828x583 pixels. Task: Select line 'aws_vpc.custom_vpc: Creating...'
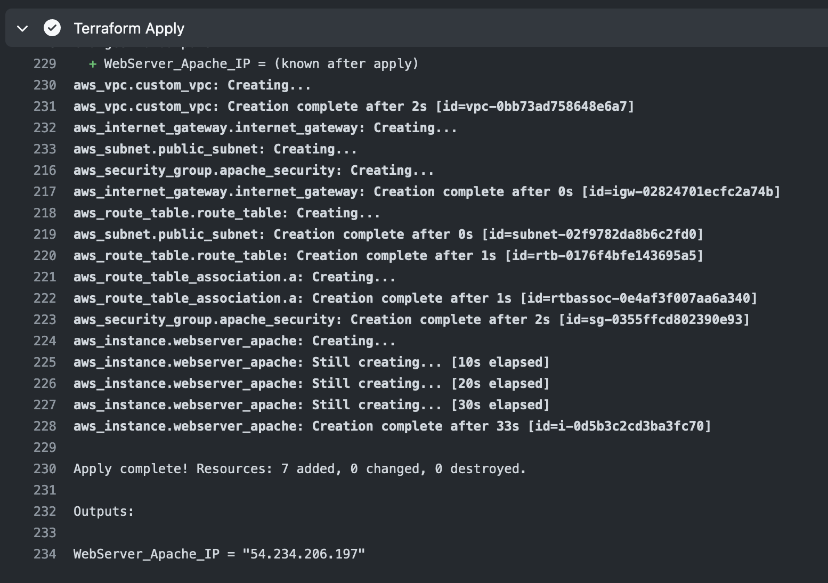coord(192,85)
